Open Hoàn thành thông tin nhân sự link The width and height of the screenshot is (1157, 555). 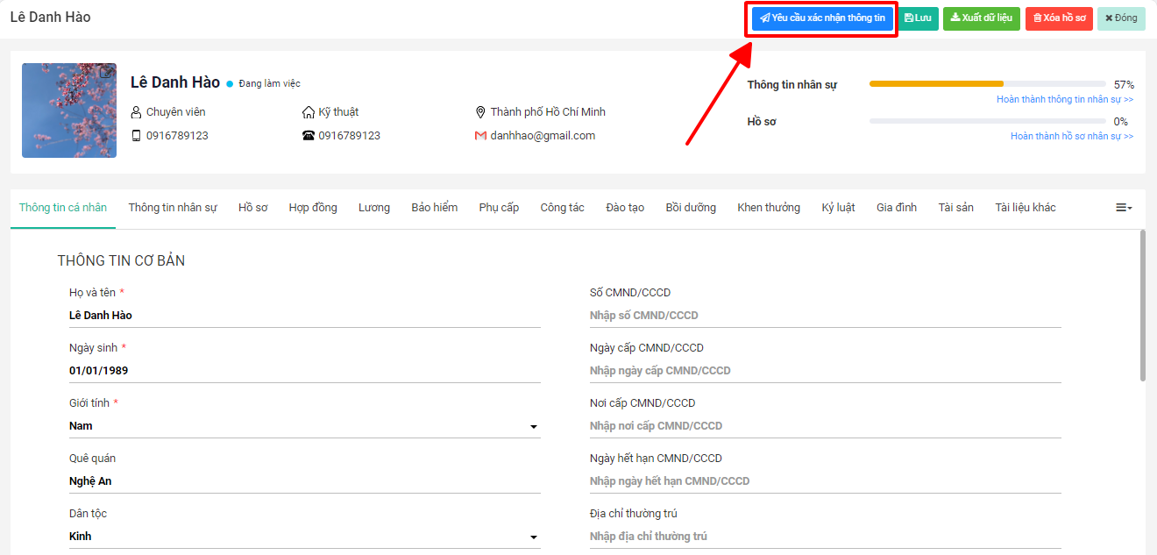click(1064, 99)
